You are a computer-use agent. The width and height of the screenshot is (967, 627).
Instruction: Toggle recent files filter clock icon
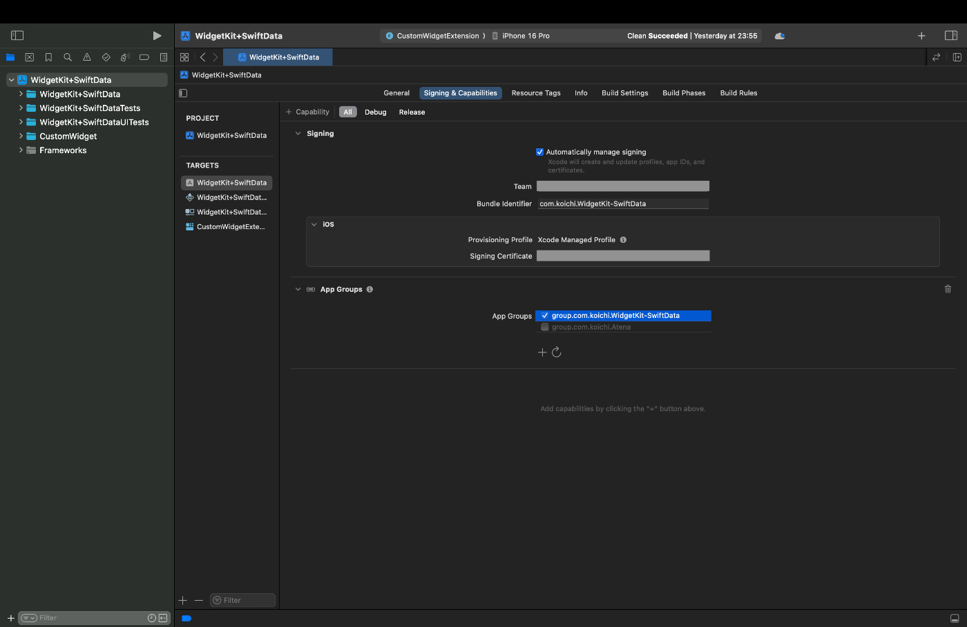[152, 618]
